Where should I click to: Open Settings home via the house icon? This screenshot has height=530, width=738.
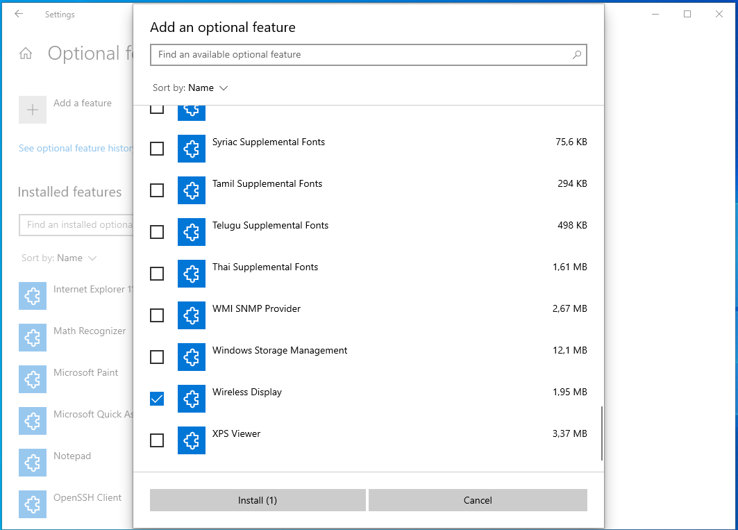[x=26, y=53]
